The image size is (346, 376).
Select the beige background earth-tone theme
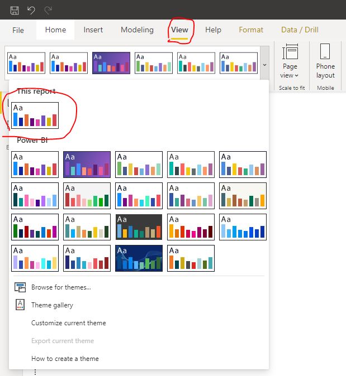pos(243,196)
